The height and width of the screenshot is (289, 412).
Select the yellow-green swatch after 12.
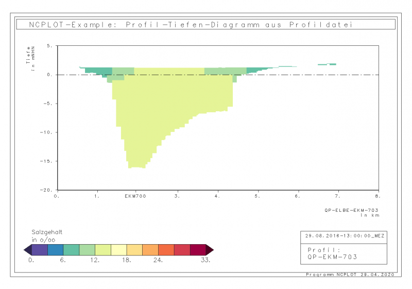103,250
